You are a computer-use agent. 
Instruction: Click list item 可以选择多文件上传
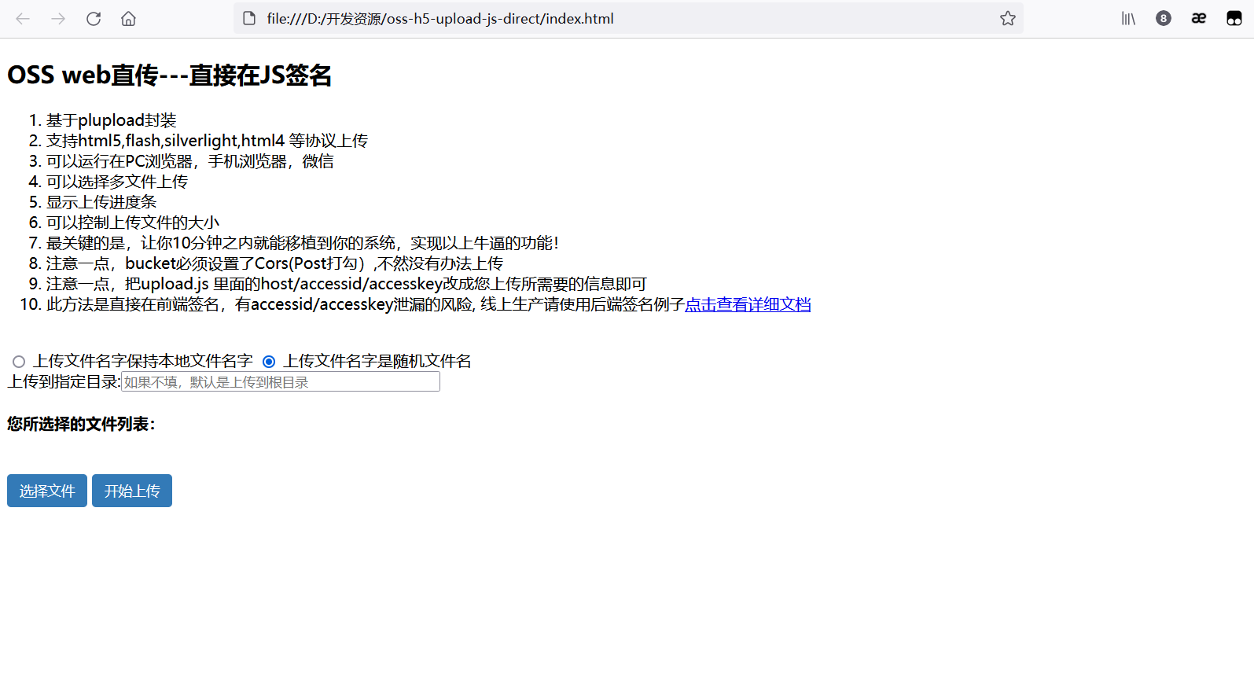pyautogui.click(x=117, y=182)
